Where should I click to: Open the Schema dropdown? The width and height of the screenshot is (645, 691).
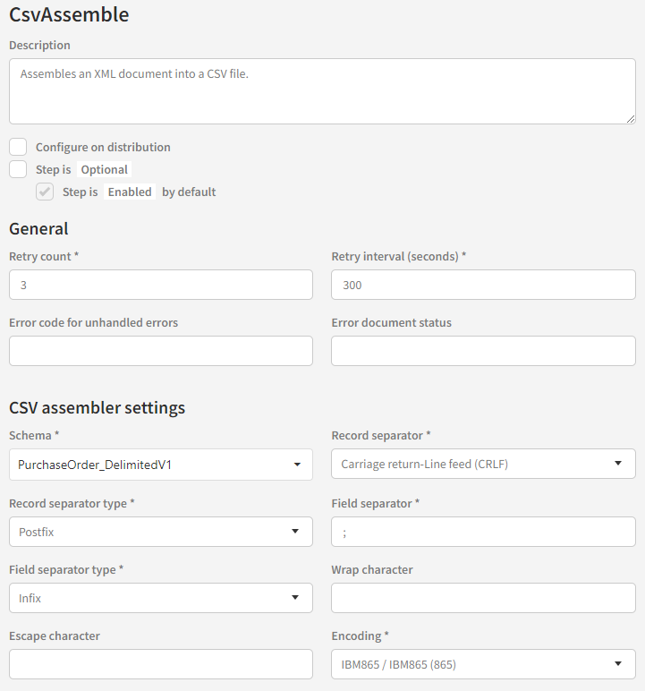point(160,464)
